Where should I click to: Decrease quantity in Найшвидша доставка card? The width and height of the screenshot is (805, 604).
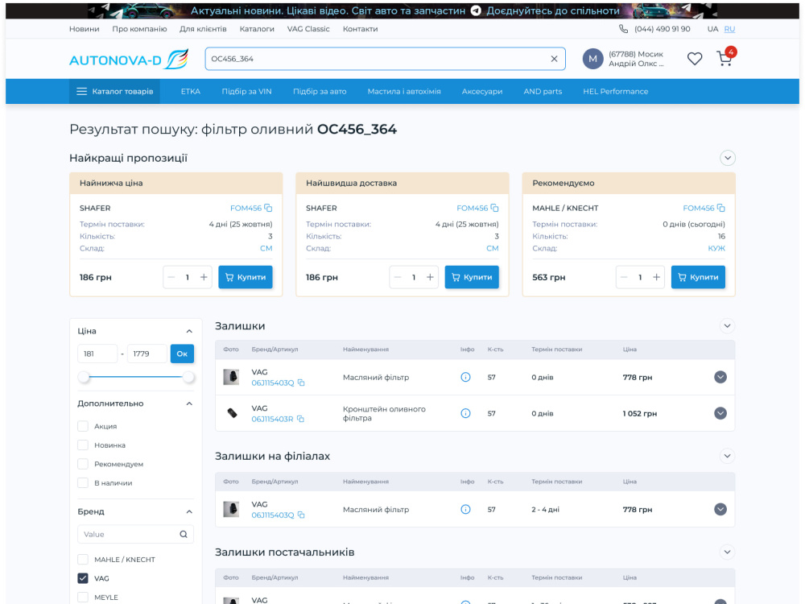[398, 277]
